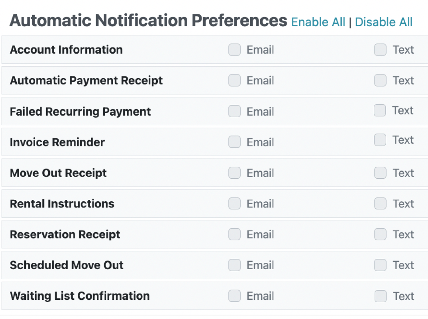Image resolution: width=428 pixels, height=319 pixels.
Task: Enable Email for Reservation Receipt
Action: pyautogui.click(x=234, y=234)
